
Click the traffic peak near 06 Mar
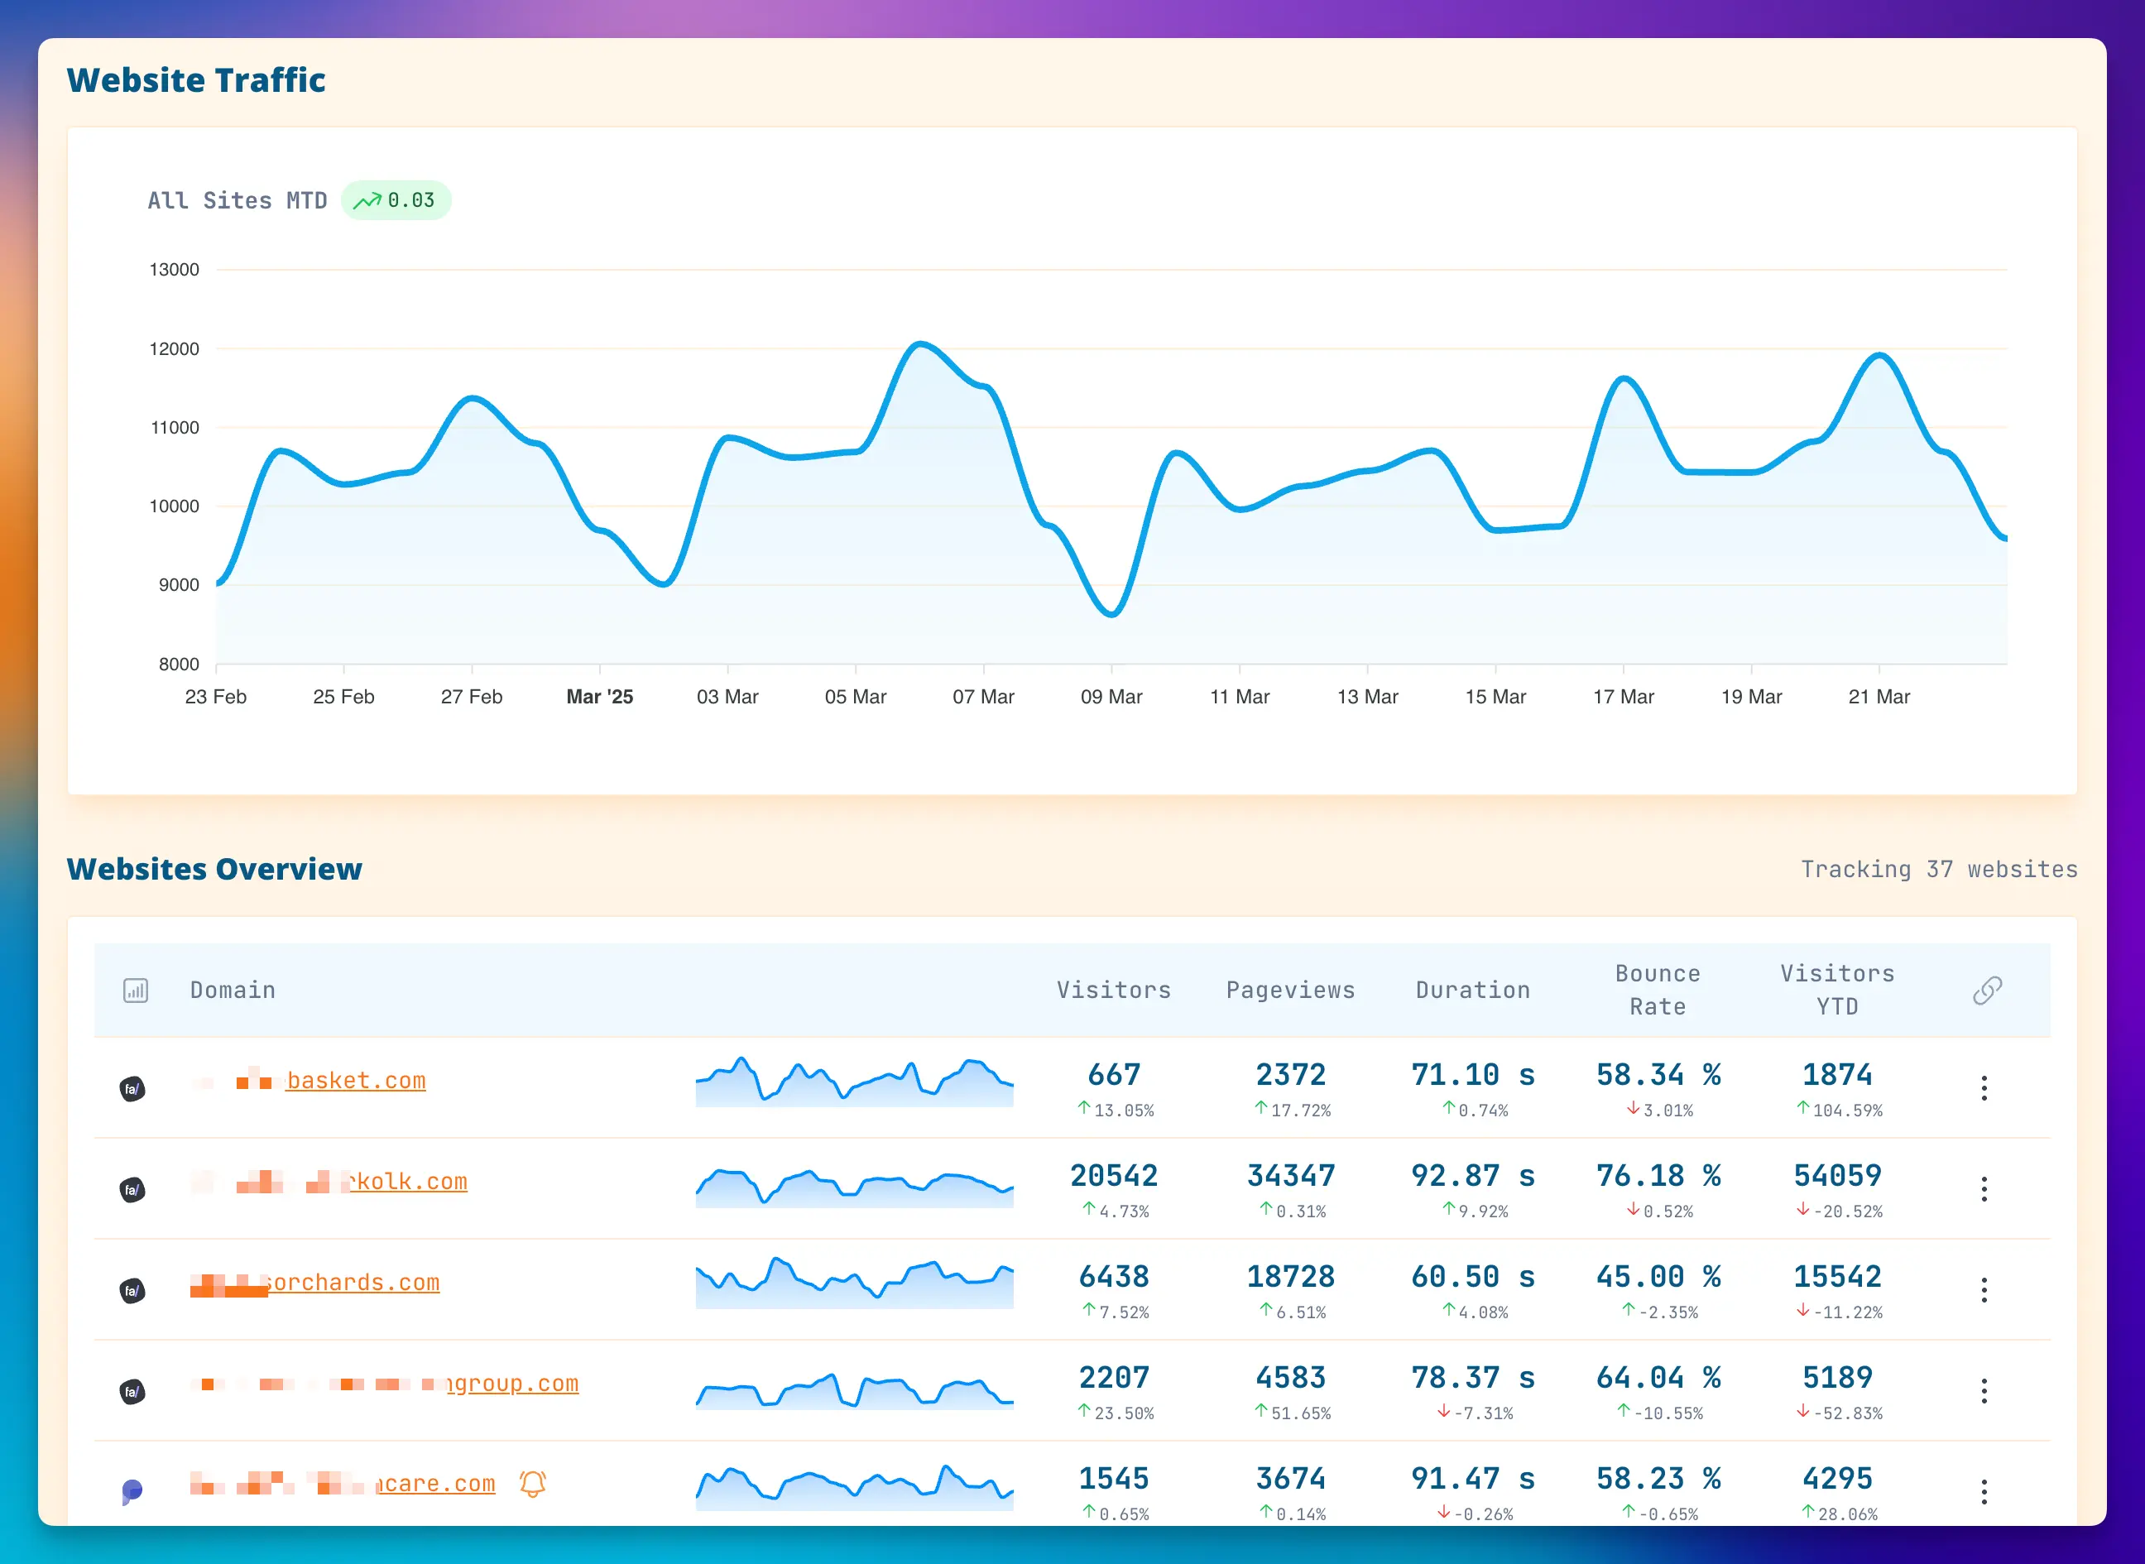(919, 344)
